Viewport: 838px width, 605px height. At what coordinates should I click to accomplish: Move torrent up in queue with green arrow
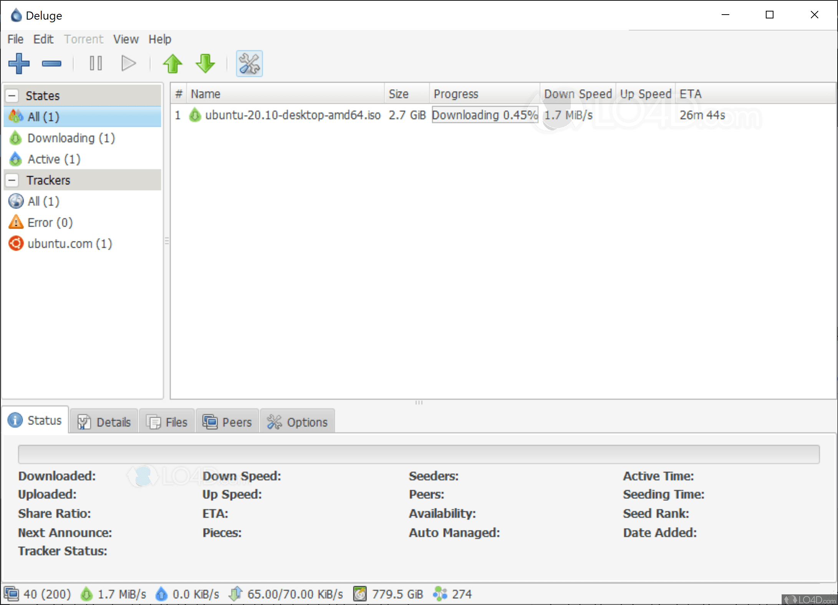click(x=172, y=63)
